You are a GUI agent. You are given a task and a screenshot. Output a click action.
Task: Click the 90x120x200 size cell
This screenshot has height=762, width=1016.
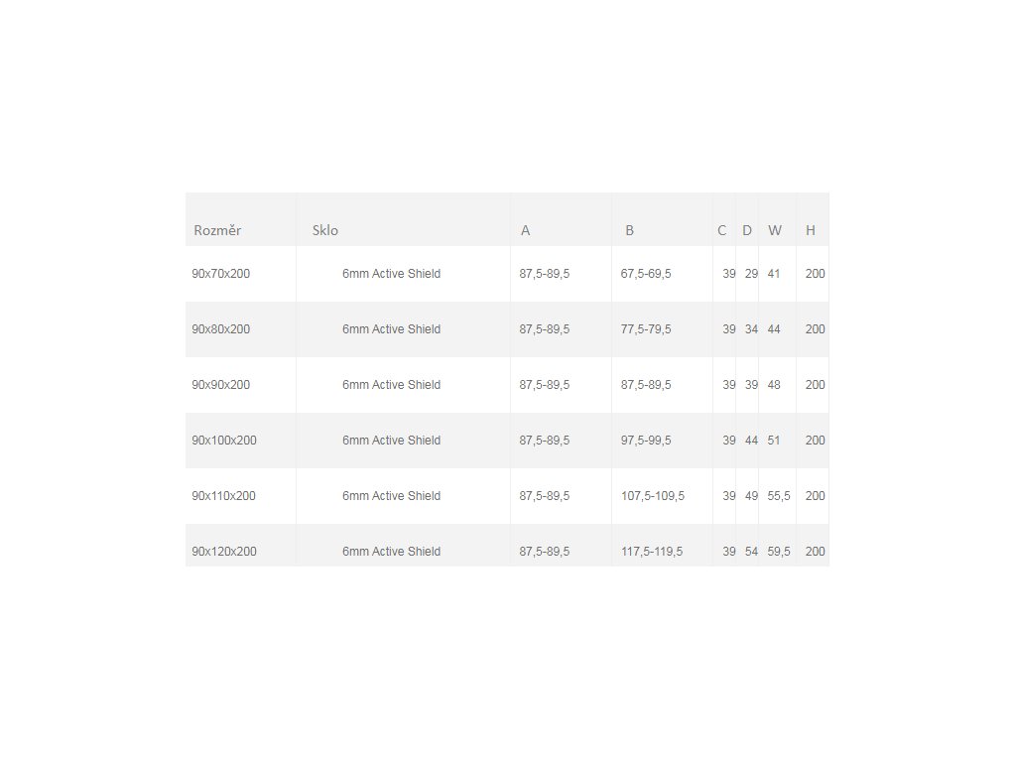224,552
